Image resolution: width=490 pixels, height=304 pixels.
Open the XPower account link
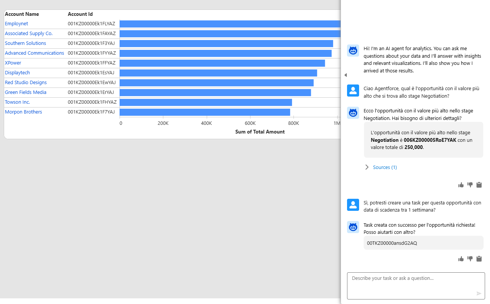click(x=13, y=63)
